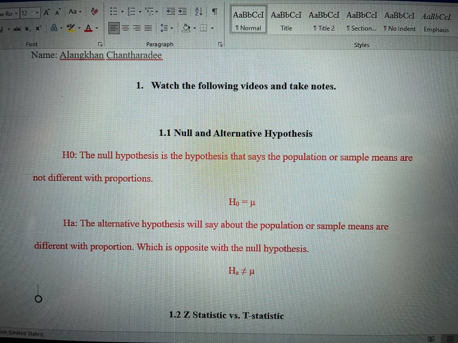Select Align Right

pyautogui.click(x=137, y=28)
